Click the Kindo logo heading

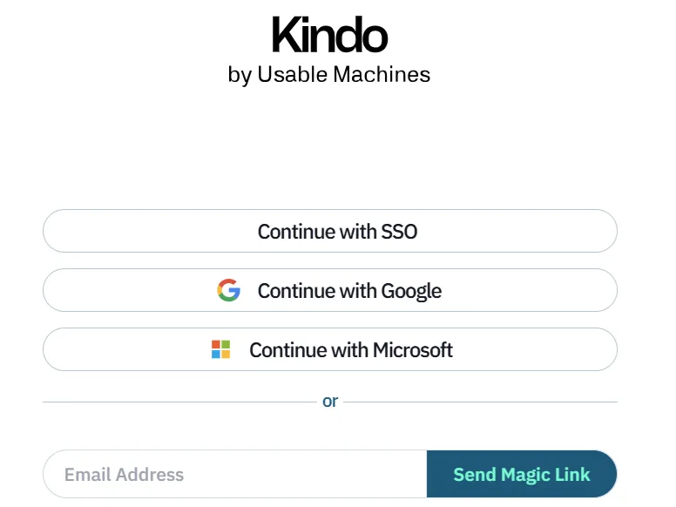(330, 35)
